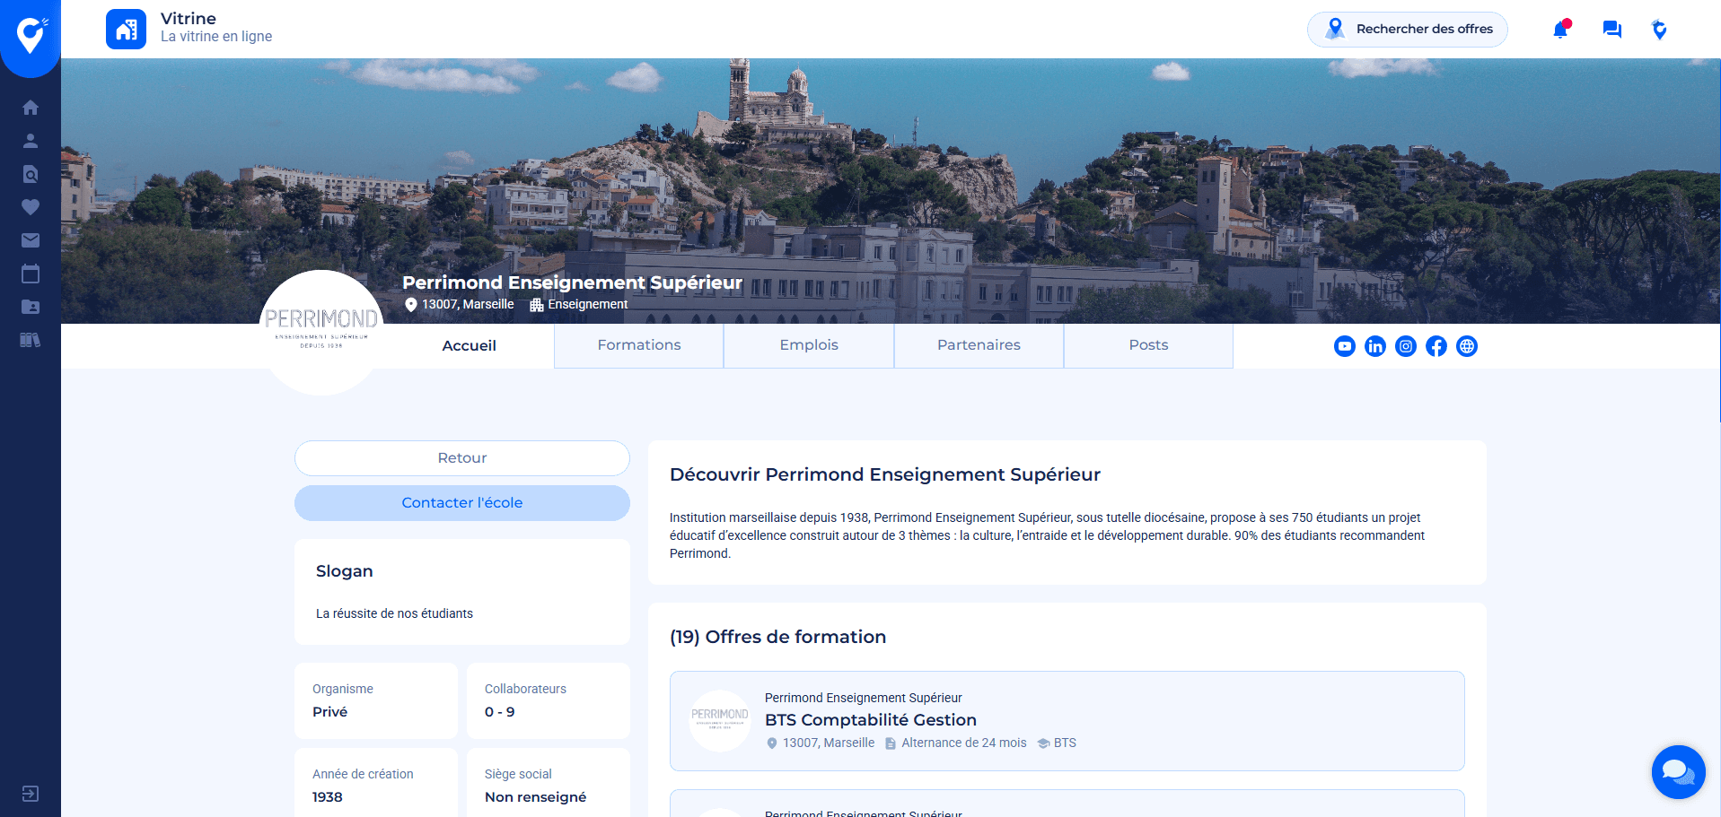Open the school's LinkedIn page

pyautogui.click(x=1375, y=346)
